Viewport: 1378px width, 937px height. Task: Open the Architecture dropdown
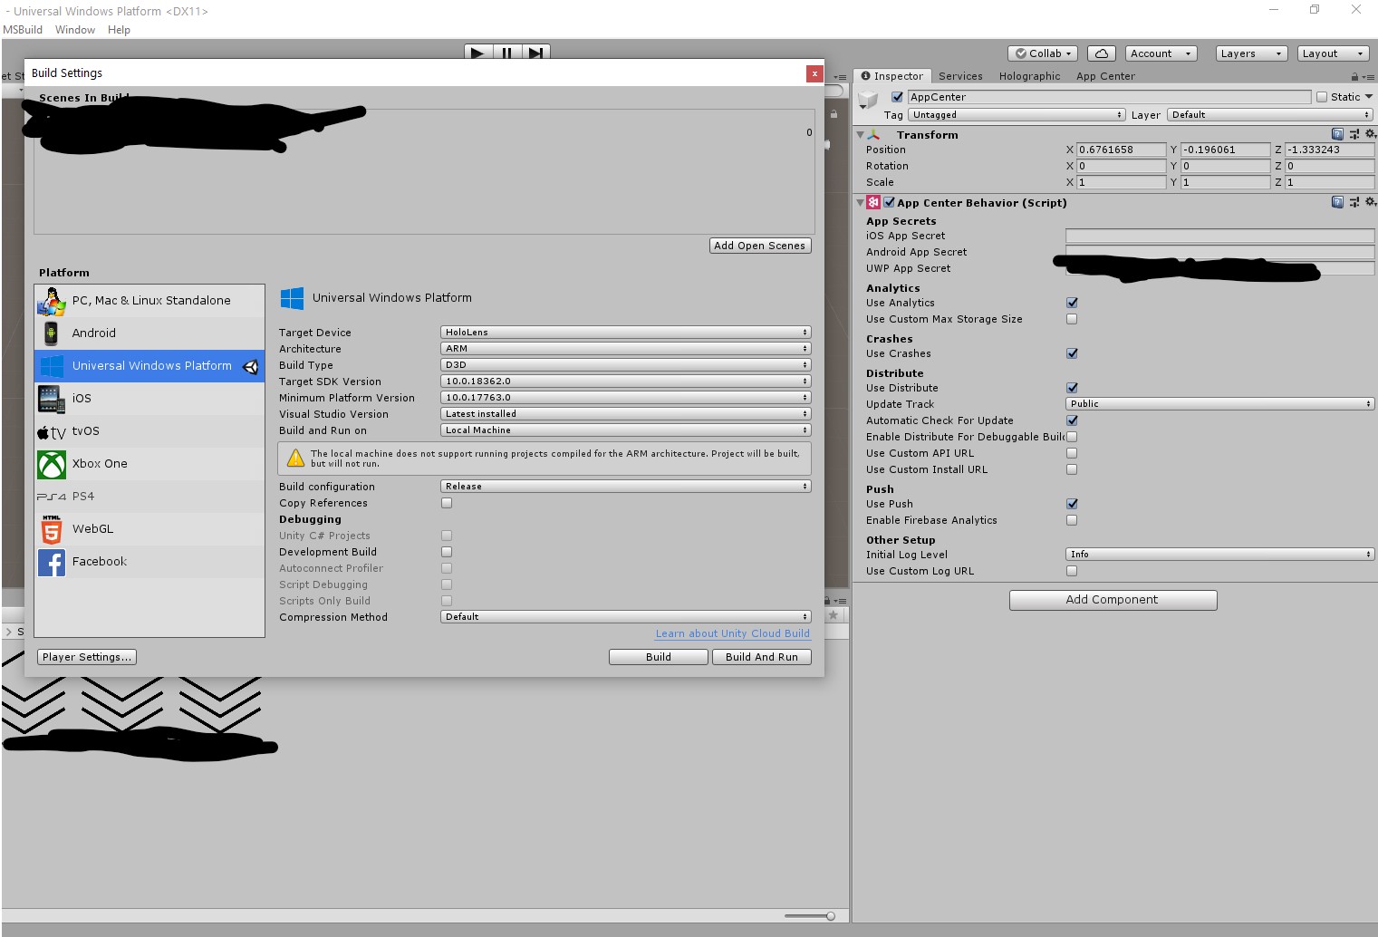pos(624,348)
